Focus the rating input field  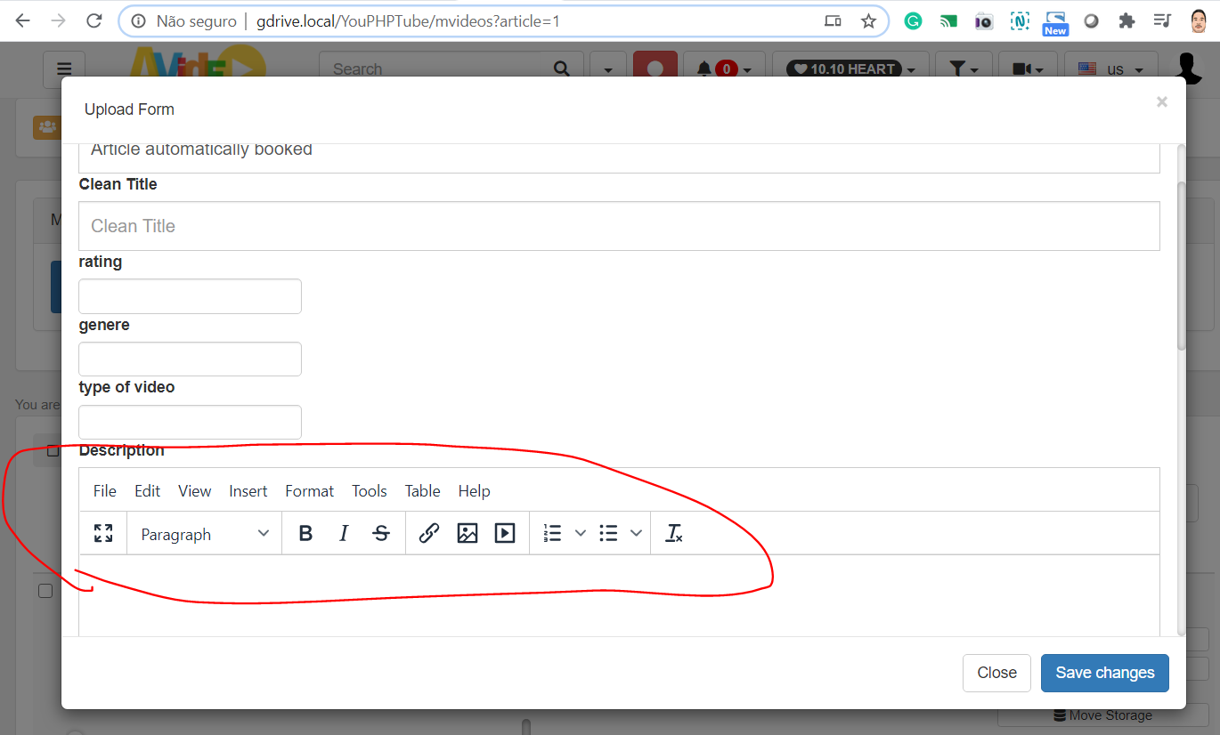tap(190, 296)
